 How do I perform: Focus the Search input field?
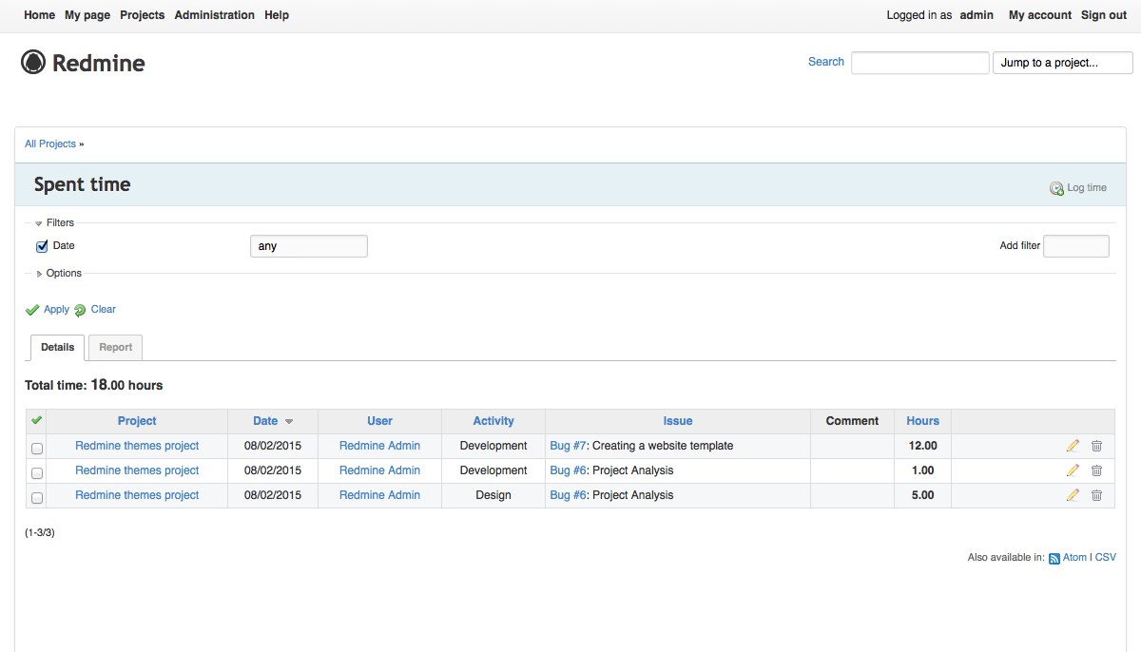click(919, 63)
